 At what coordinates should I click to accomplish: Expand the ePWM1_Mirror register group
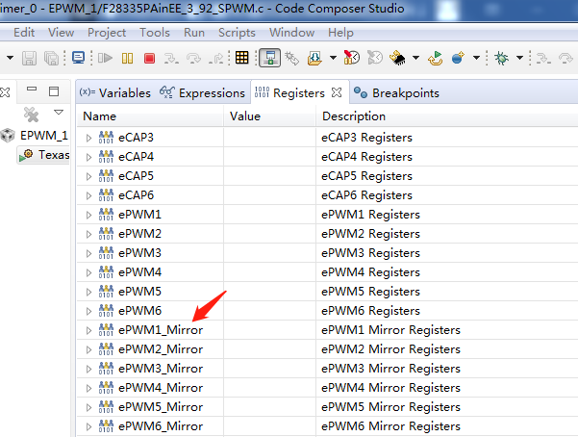88,330
